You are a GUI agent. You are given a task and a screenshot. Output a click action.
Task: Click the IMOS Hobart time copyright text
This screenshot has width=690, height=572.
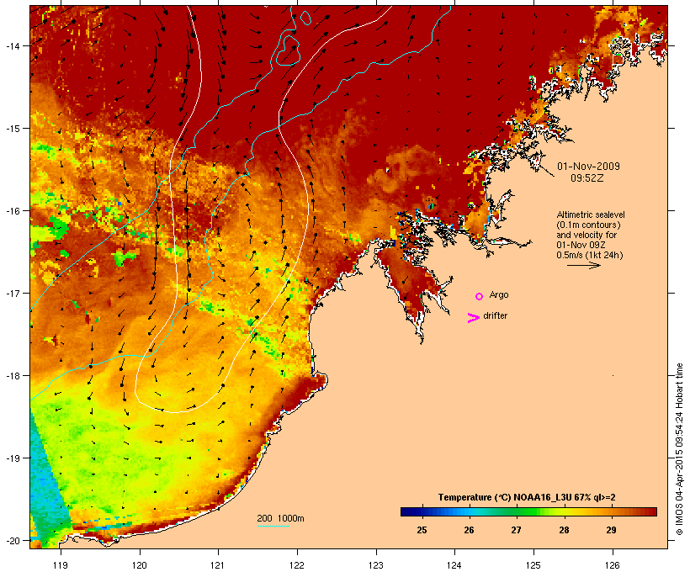679,449
